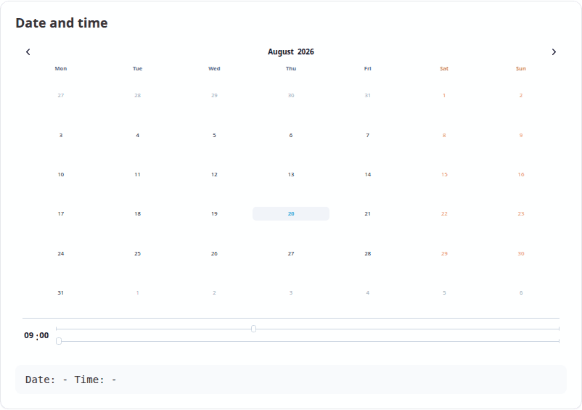
Task: Go to next month with right chevron
Action: (554, 52)
